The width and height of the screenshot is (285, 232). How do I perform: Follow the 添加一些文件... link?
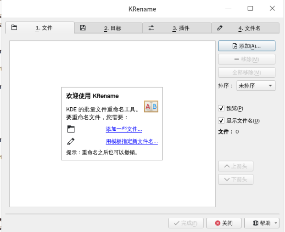(124, 129)
